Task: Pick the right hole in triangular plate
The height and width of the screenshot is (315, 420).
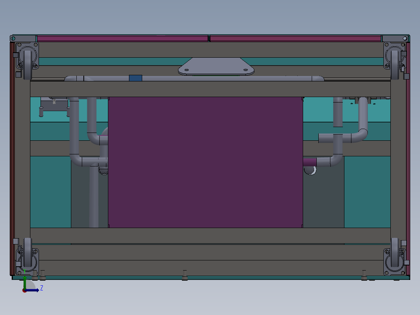Action: click(x=245, y=70)
